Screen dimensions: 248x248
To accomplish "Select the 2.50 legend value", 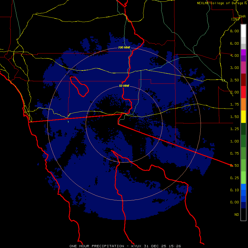I will click(x=234, y=80).
